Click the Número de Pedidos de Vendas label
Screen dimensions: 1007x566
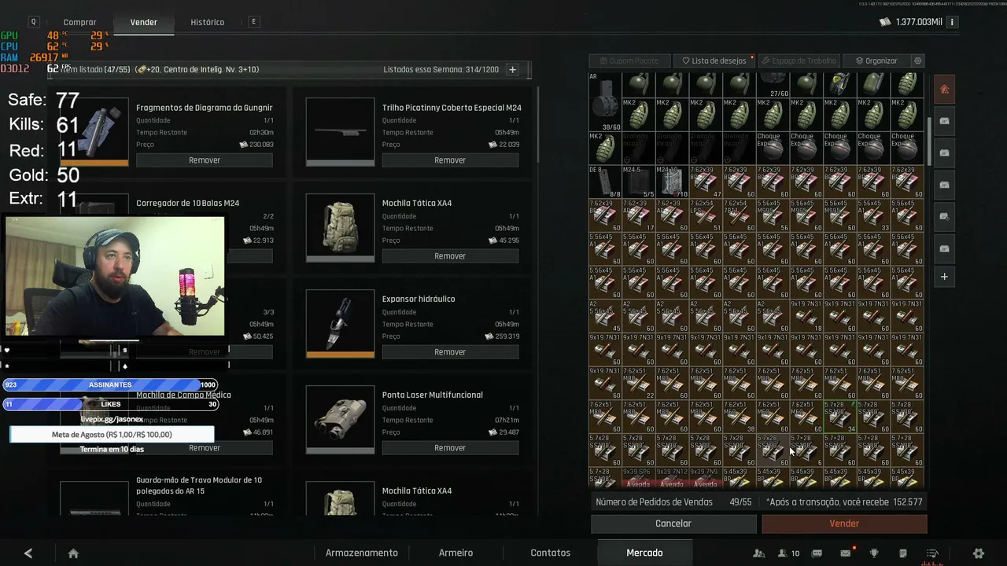pyautogui.click(x=654, y=502)
